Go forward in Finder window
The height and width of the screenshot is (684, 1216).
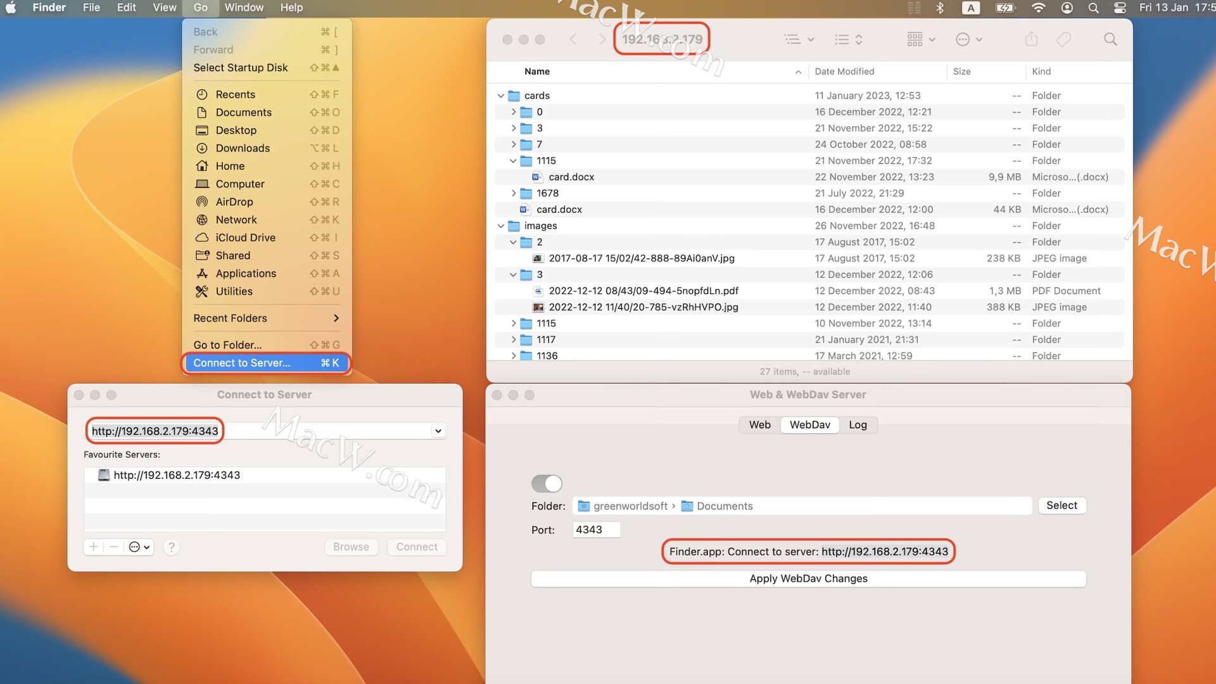coord(602,39)
